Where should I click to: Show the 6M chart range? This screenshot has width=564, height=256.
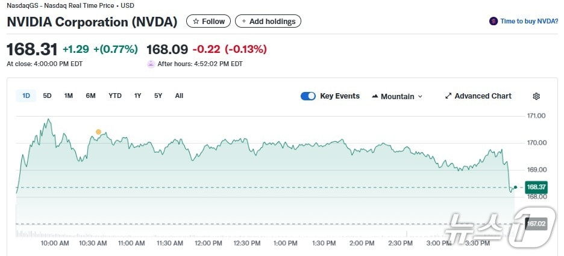click(x=90, y=96)
